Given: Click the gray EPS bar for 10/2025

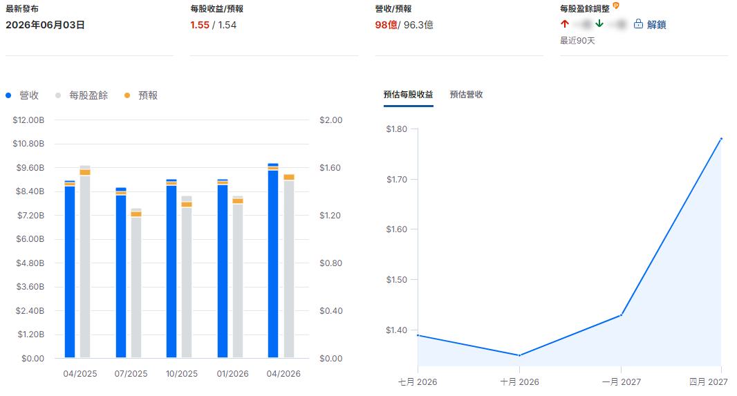Looking at the screenshot, I should pyautogui.click(x=187, y=277).
